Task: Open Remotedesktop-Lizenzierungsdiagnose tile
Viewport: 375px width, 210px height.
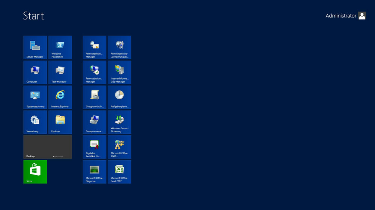Action: coord(119,47)
